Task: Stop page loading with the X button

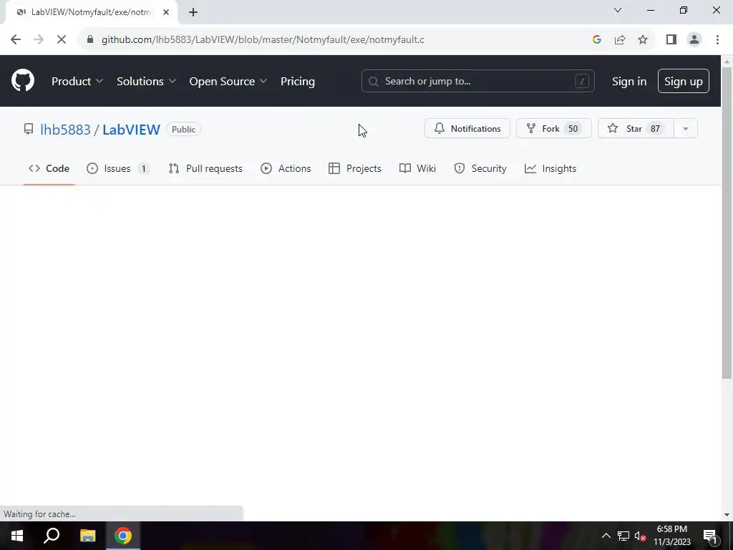Action: pos(62,40)
